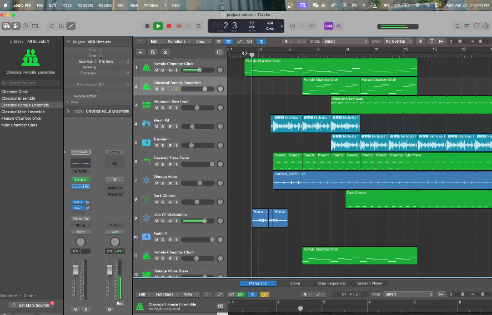Viewport: 492px width, 315px height.
Task: Open the Snap Smart dropdown in Tracks area
Action: 345,42
